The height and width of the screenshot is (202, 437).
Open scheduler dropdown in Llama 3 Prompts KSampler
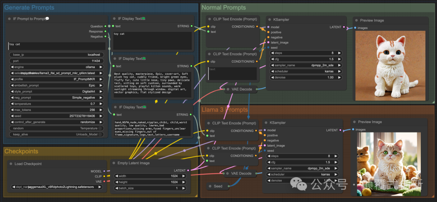pos(303,175)
